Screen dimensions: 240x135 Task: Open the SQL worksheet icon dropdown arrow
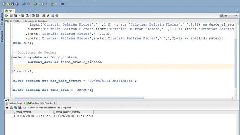click(x=56, y=4)
